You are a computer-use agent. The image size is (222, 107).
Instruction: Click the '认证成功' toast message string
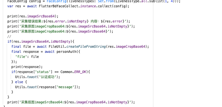48,77
